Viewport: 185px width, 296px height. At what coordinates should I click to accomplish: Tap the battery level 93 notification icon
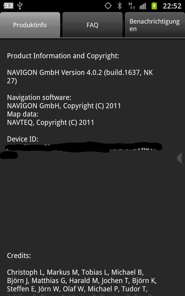(x=9, y=6)
